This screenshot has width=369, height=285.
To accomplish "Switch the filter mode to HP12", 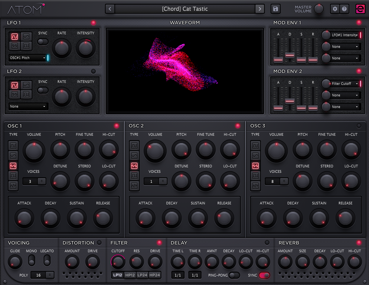I will [130, 275].
